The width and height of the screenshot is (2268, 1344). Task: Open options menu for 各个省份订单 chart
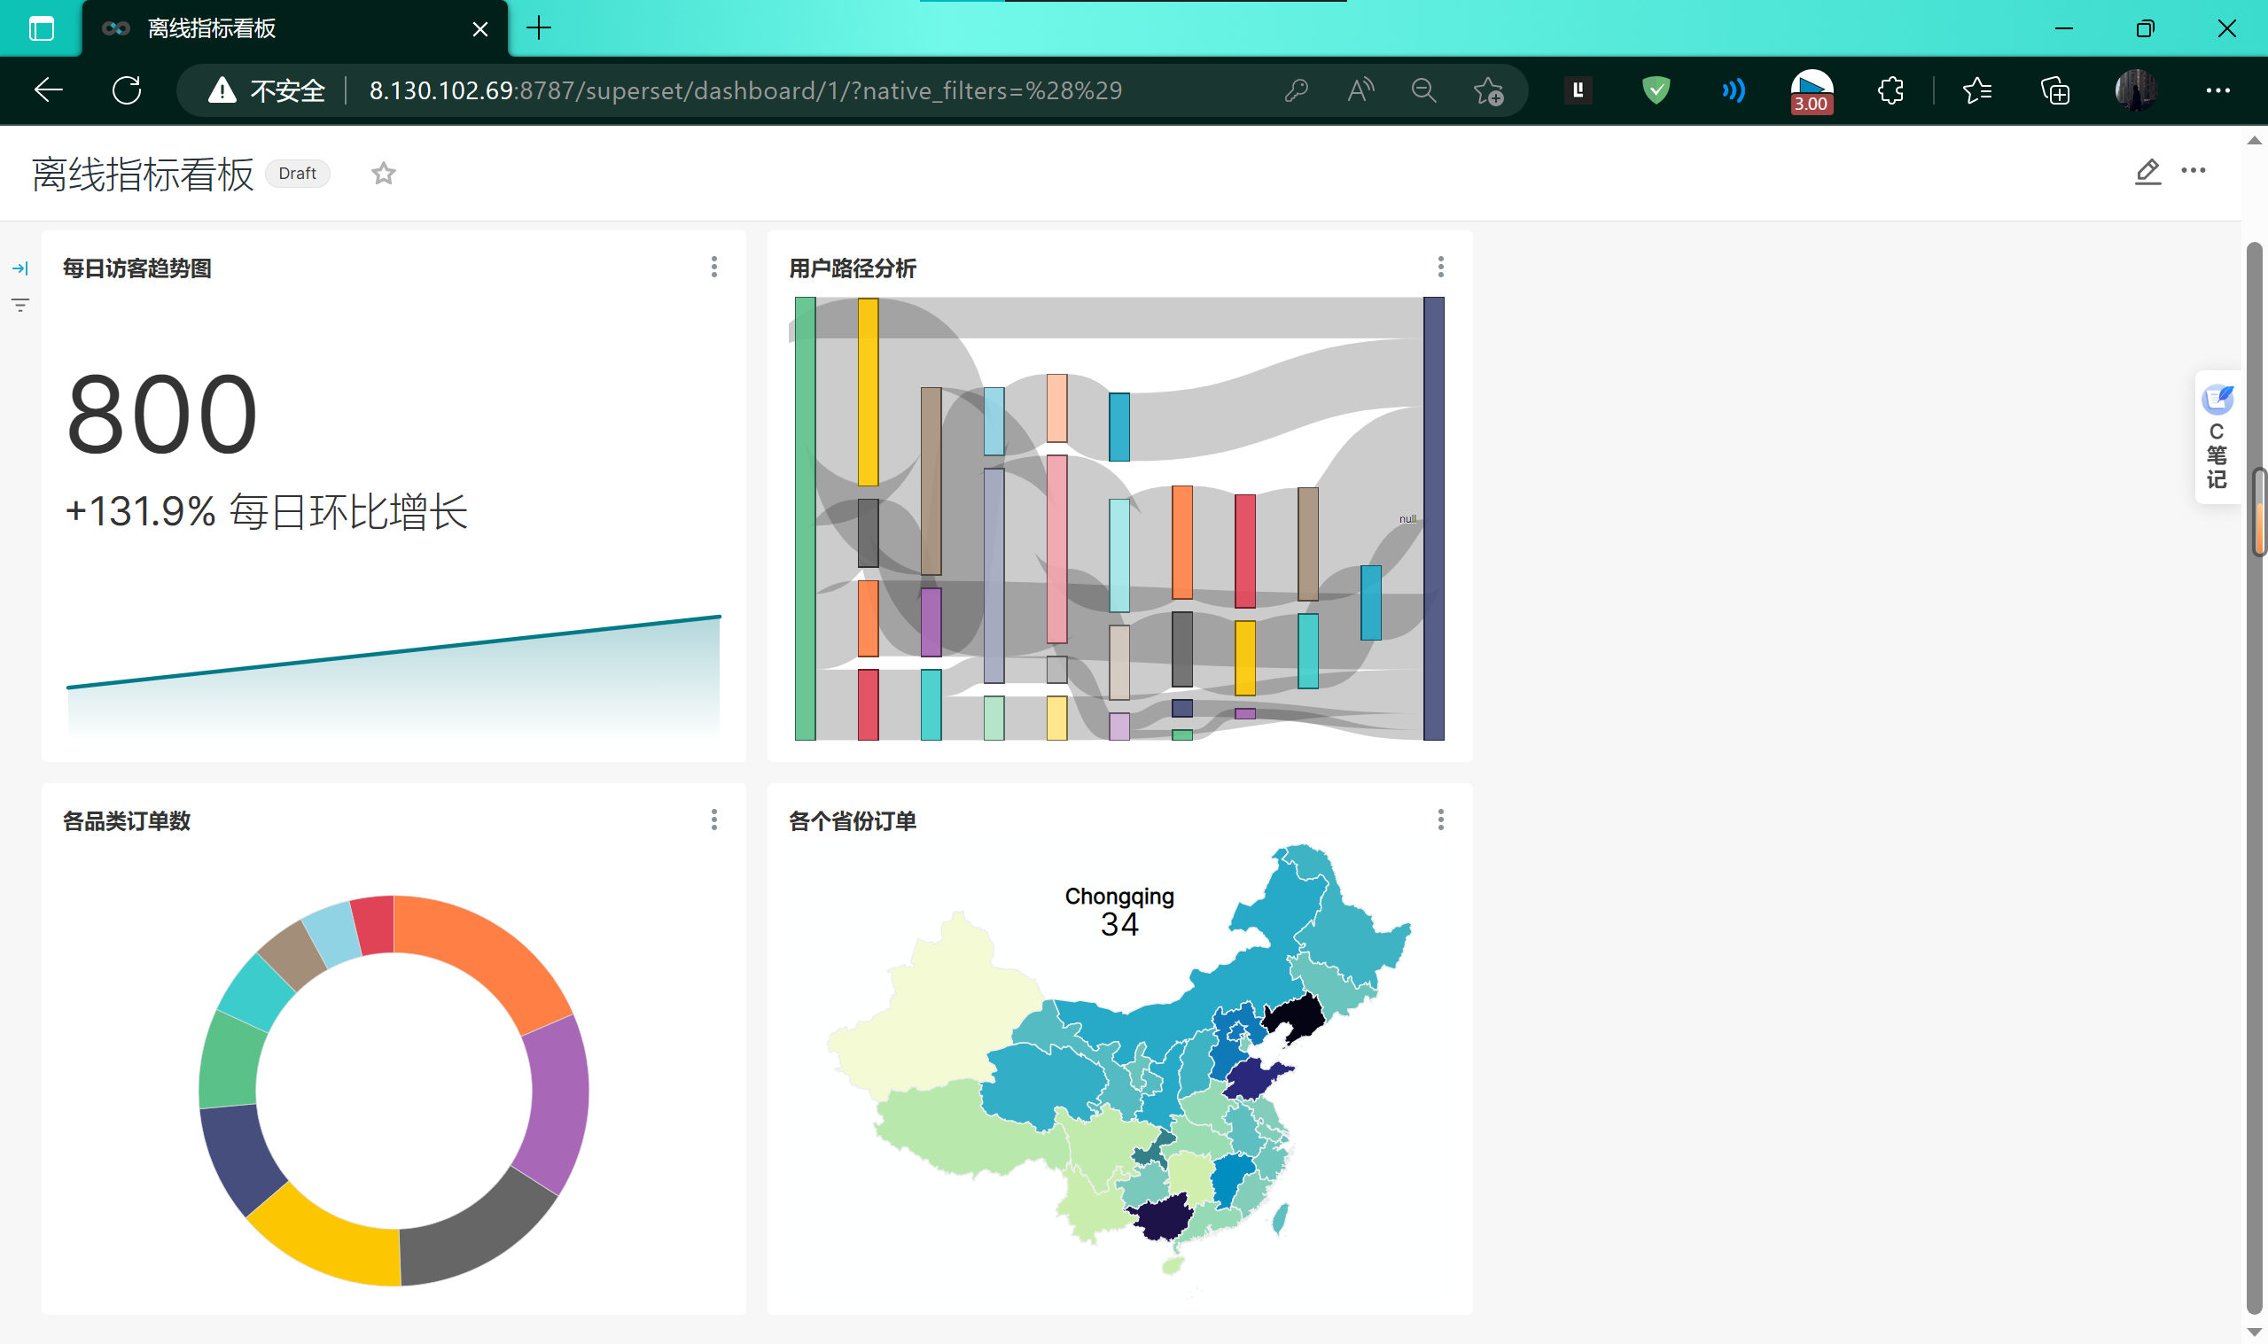[1440, 820]
